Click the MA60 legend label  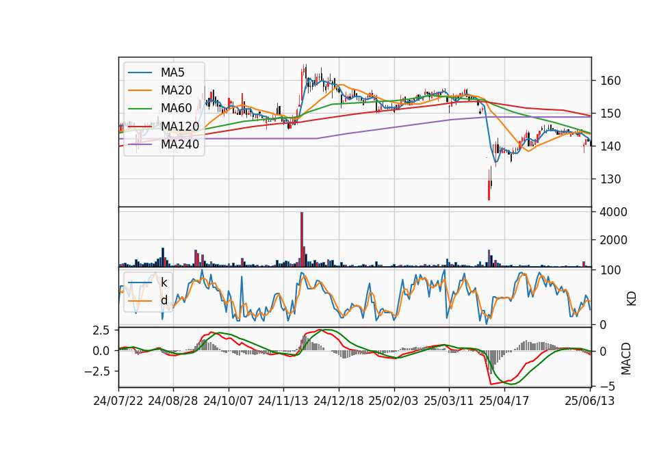pyautogui.click(x=177, y=108)
